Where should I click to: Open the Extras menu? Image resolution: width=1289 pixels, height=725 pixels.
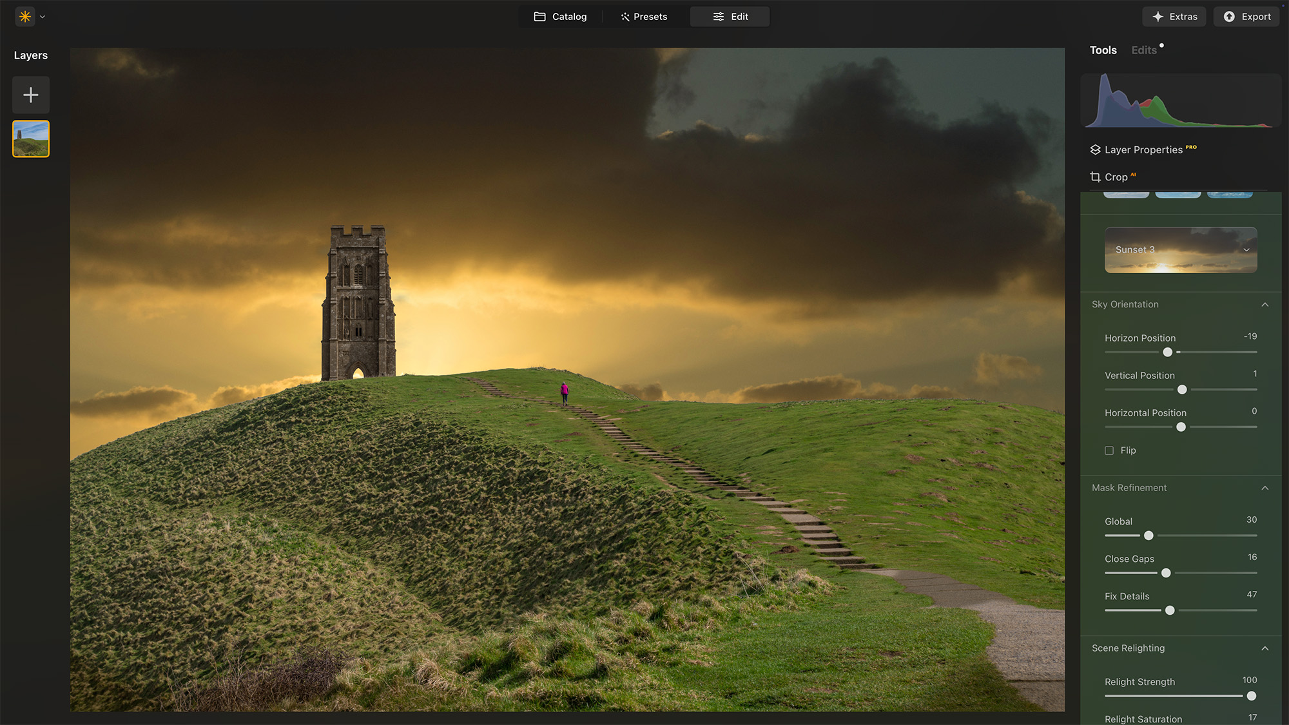[1175, 17]
